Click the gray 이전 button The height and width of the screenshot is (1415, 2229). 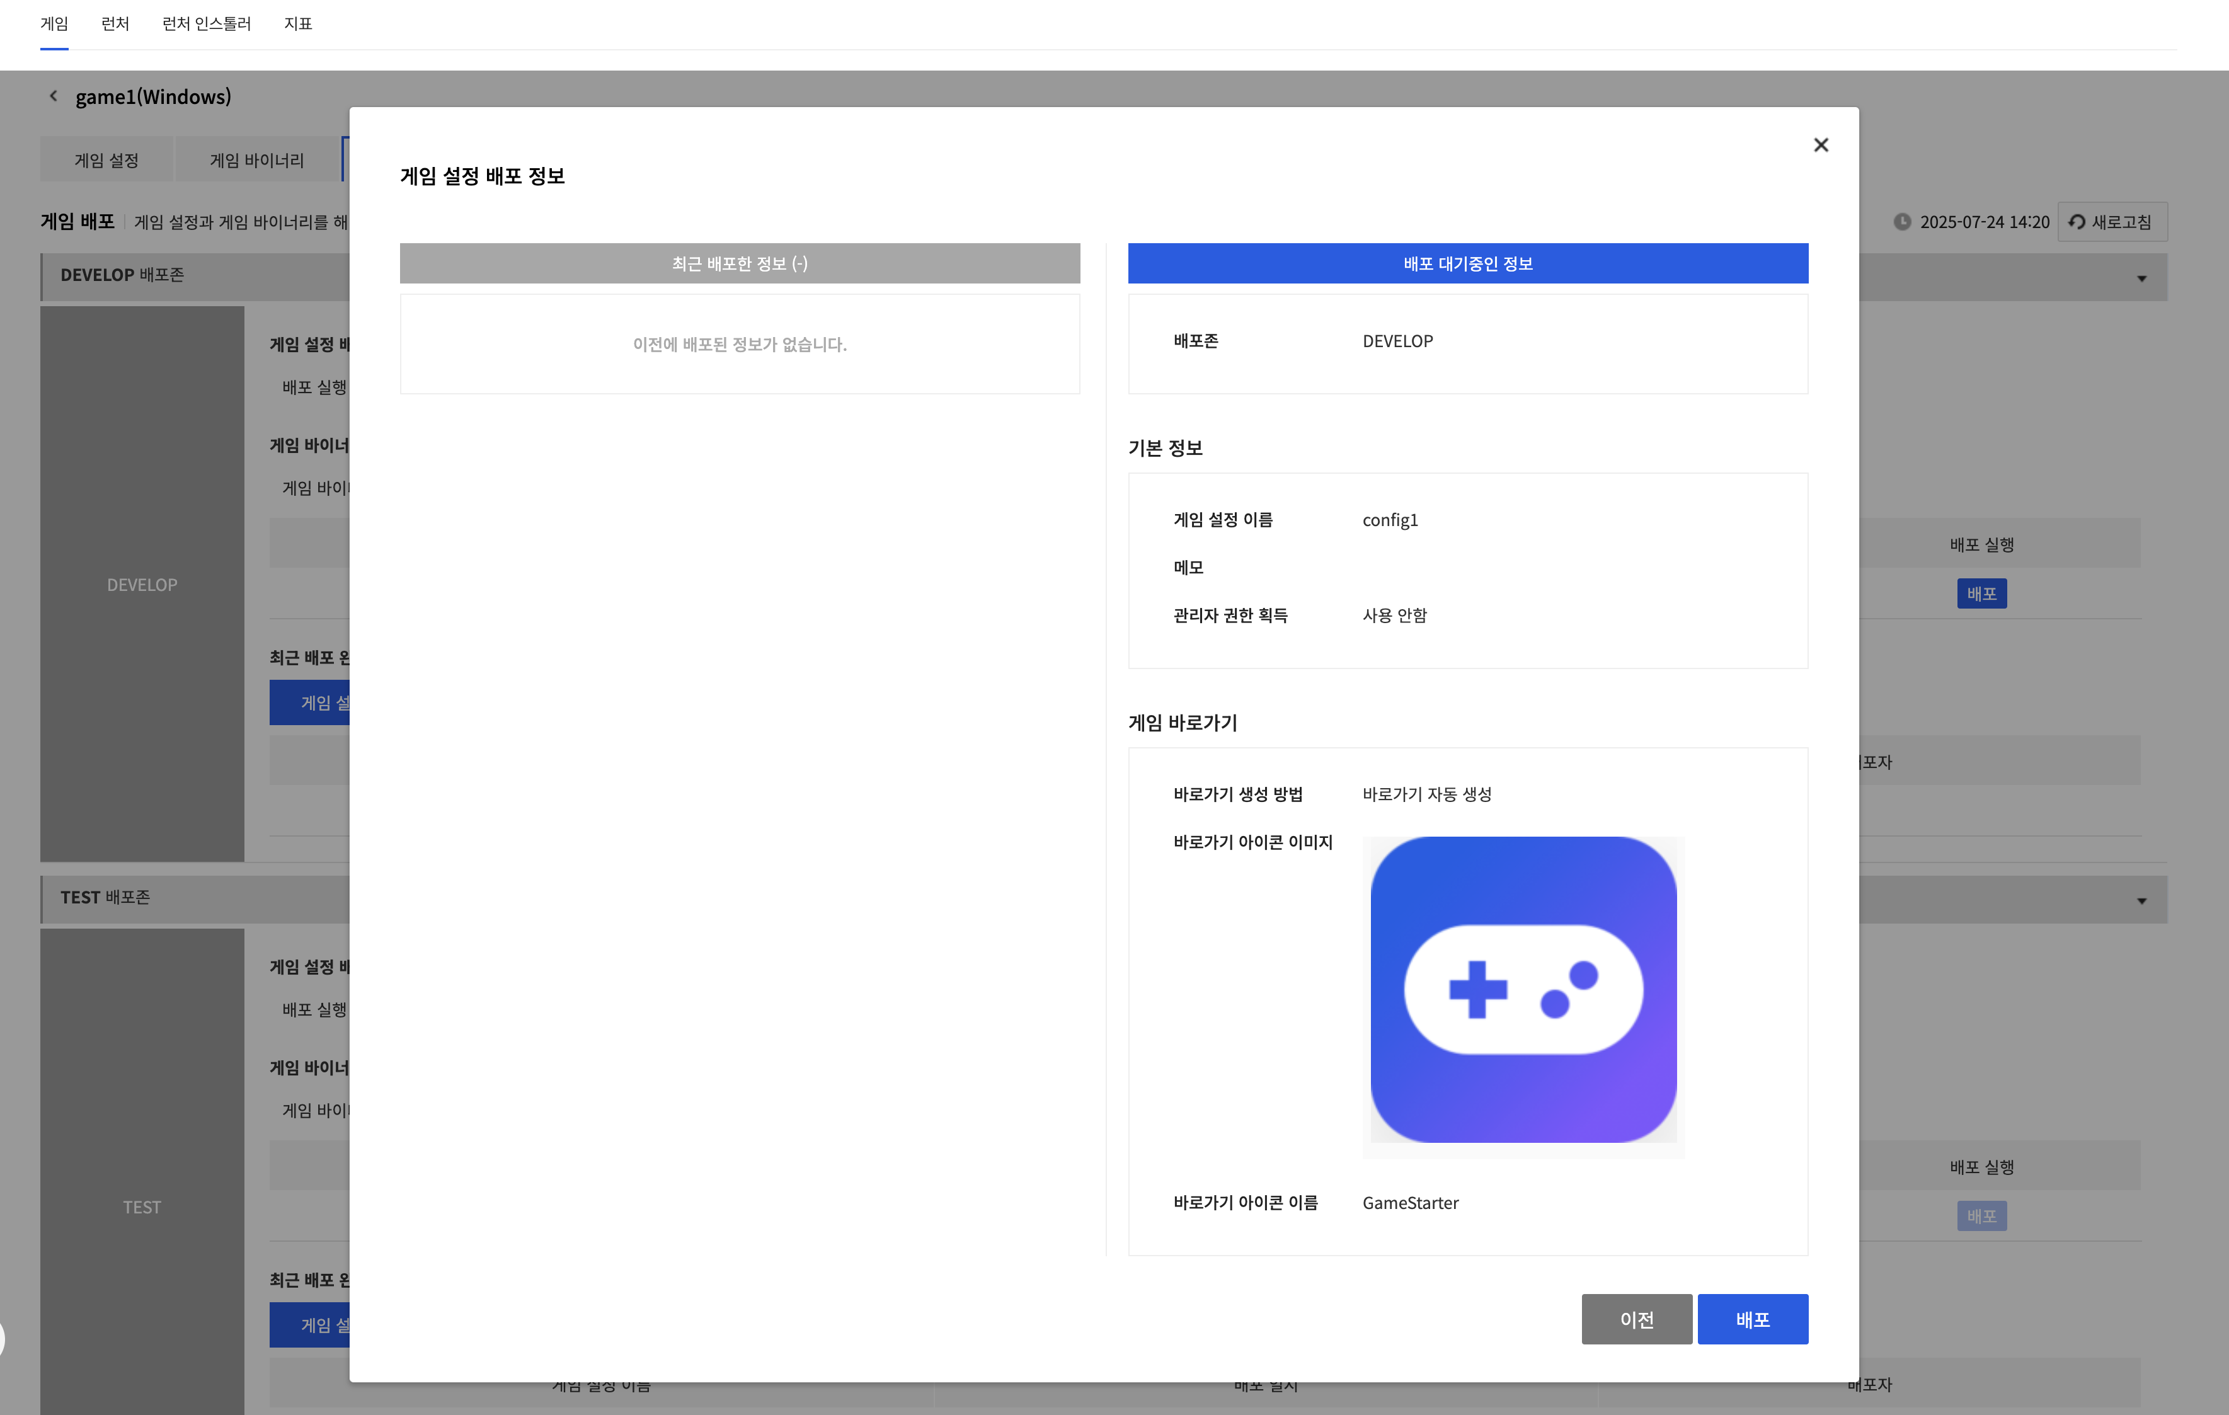(x=1636, y=1319)
